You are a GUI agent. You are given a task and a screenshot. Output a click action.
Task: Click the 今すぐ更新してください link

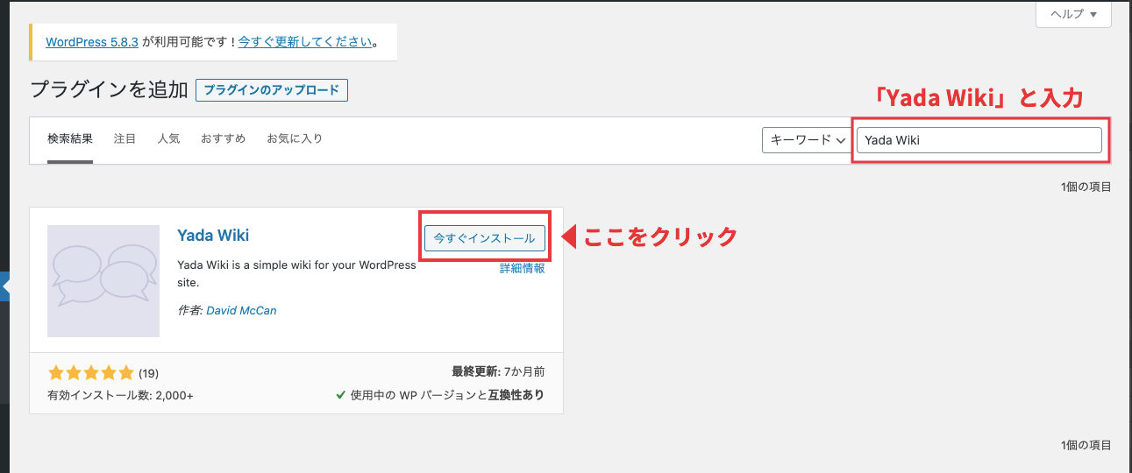304,41
